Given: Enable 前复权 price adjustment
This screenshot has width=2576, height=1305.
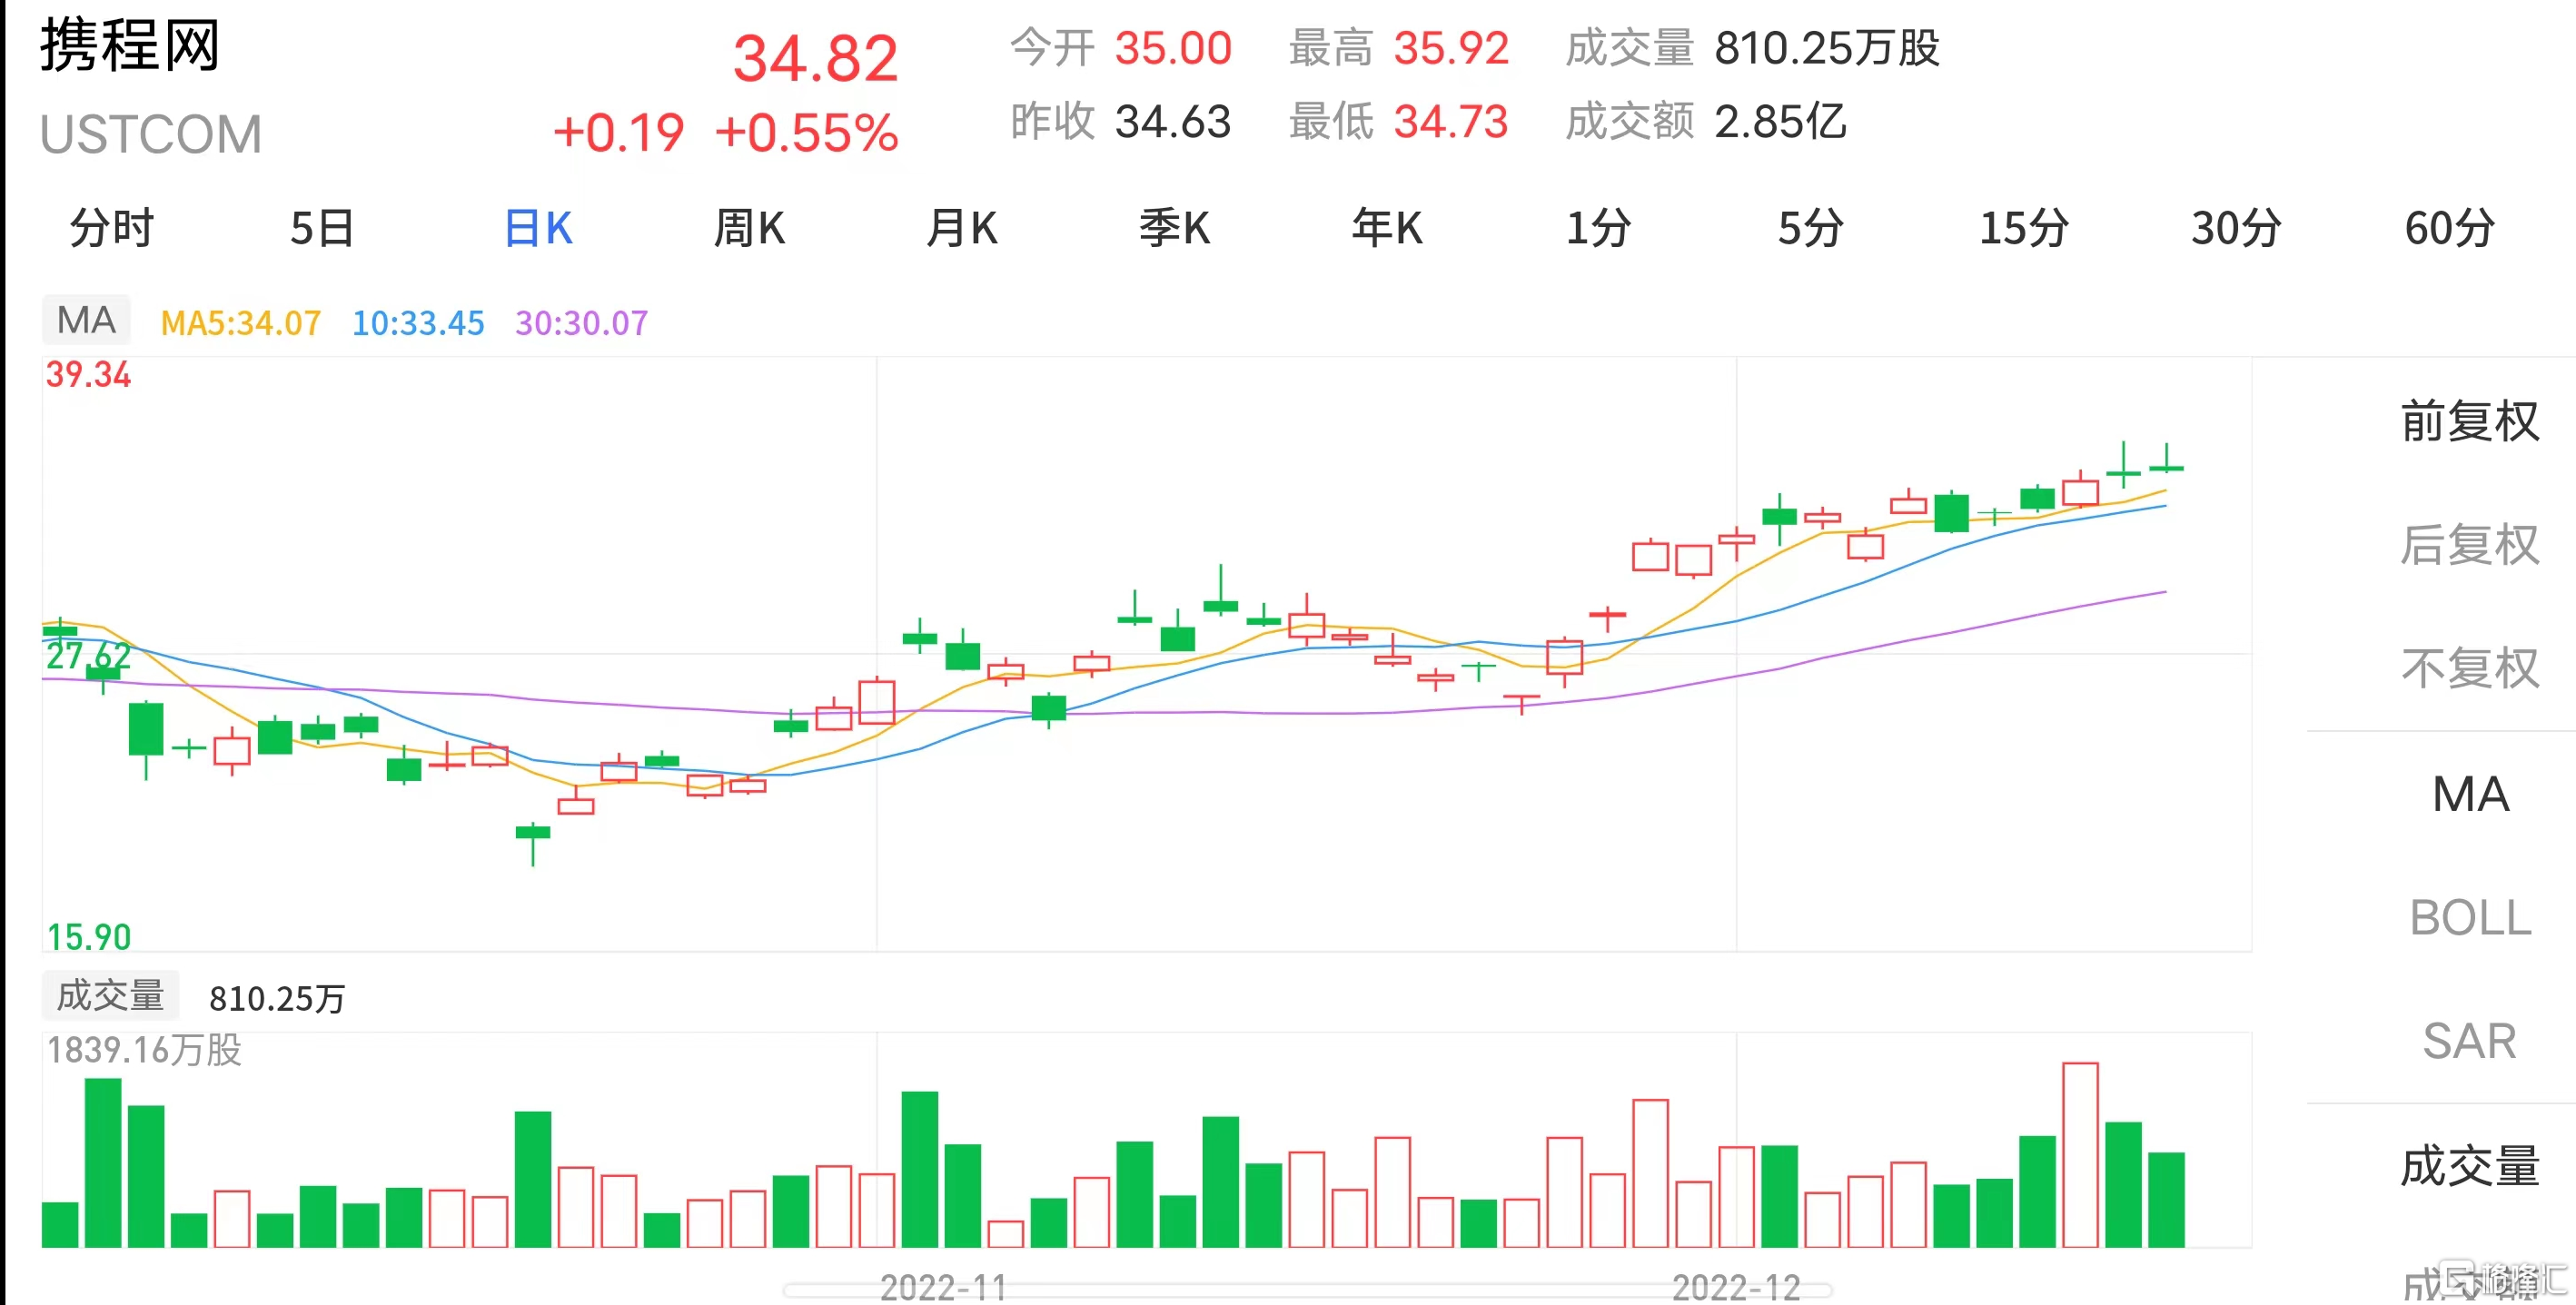Looking at the screenshot, I should pyautogui.click(x=2470, y=421).
